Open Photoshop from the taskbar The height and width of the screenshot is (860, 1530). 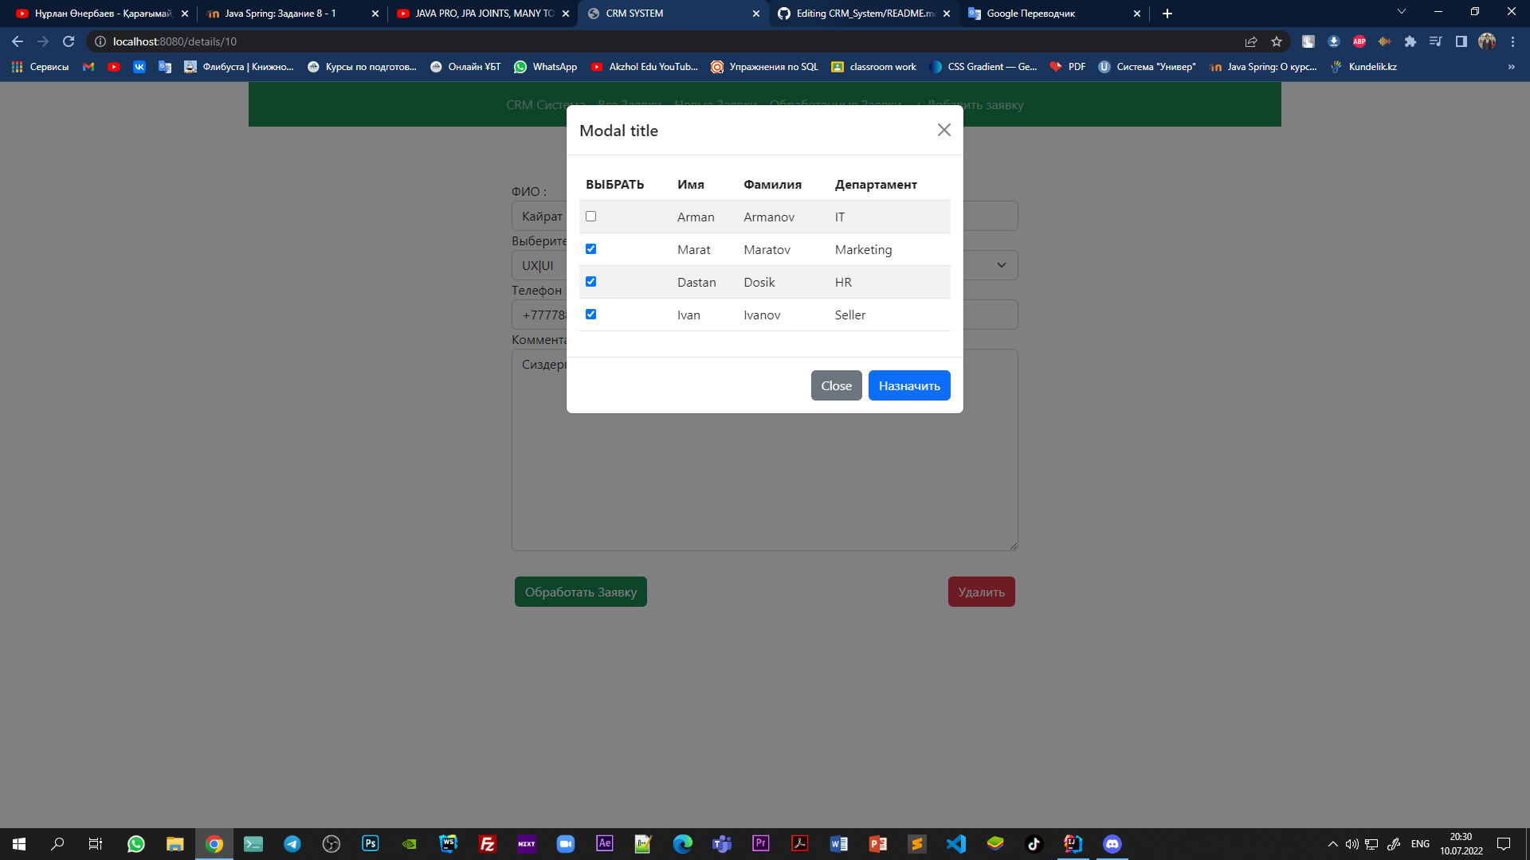371,844
